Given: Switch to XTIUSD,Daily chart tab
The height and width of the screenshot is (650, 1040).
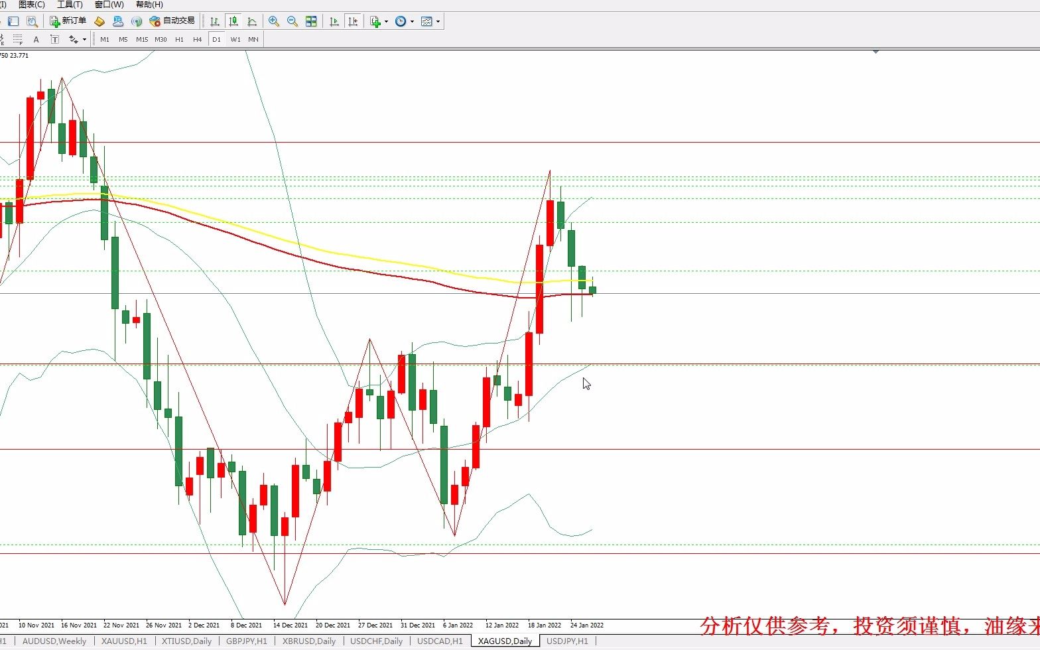Looking at the screenshot, I should pos(186,641).
